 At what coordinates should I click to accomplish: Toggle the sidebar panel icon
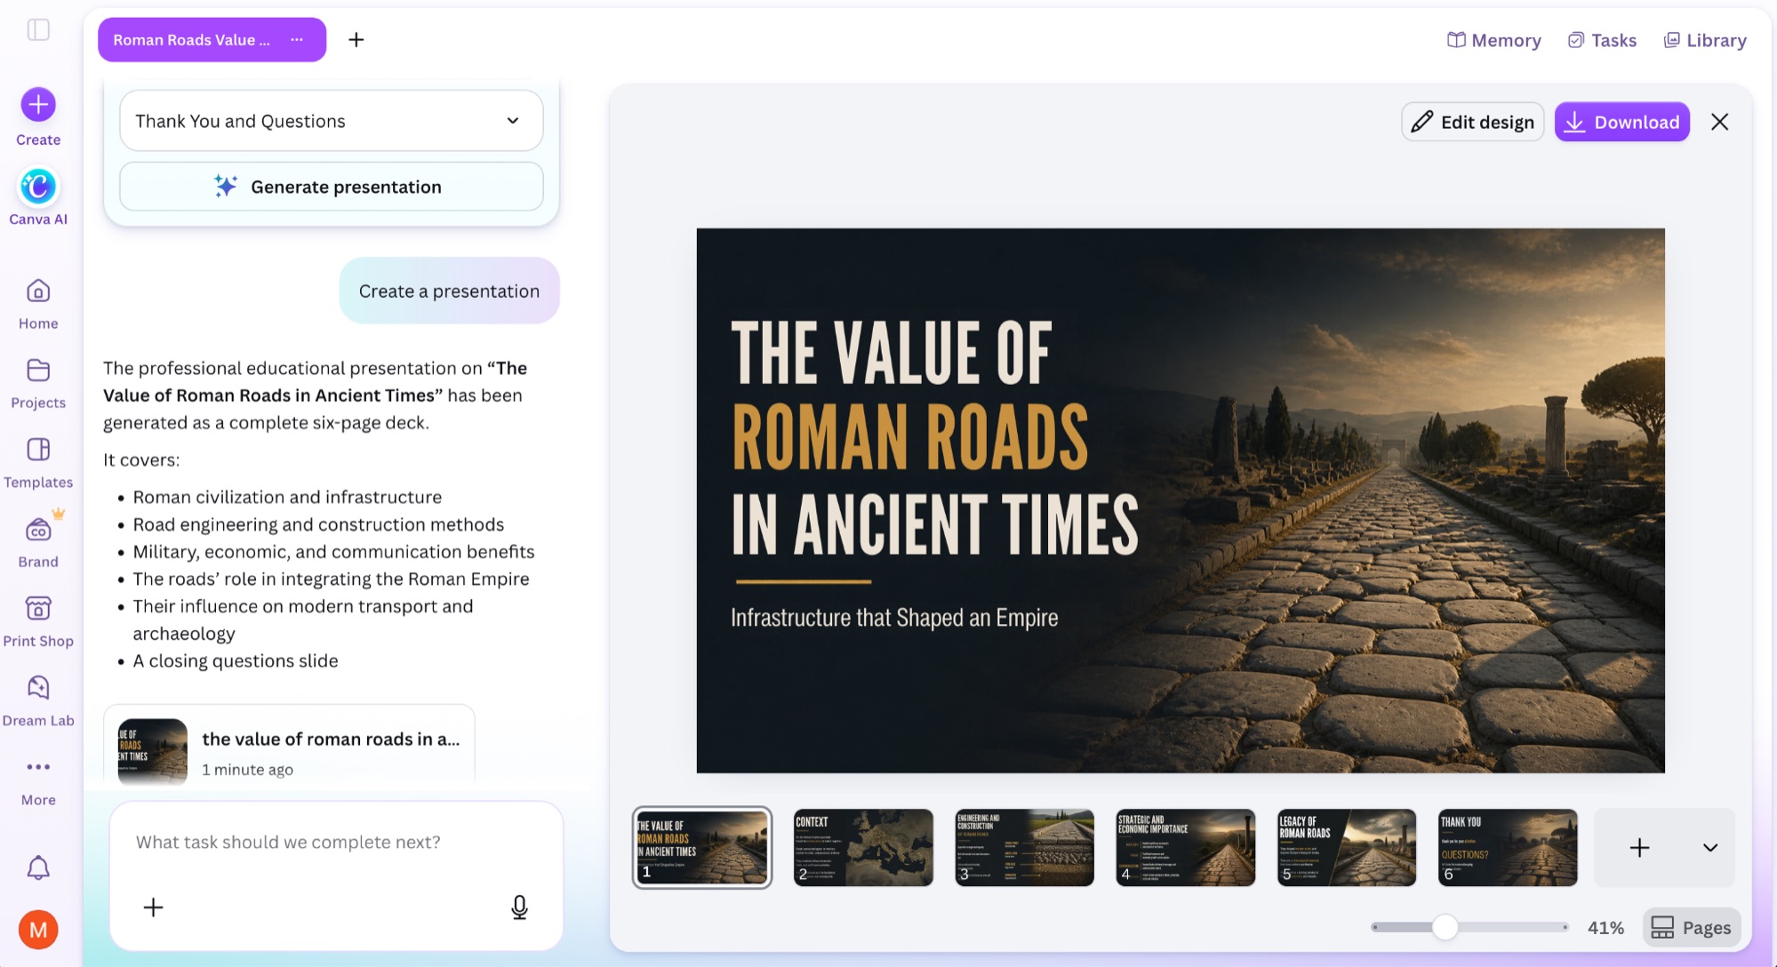pos(38,30)
